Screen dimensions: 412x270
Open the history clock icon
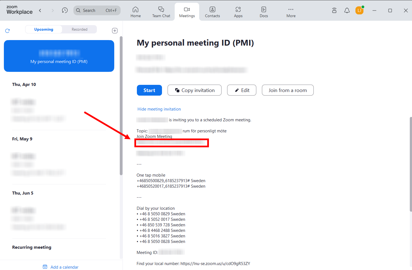click(65, 11)
